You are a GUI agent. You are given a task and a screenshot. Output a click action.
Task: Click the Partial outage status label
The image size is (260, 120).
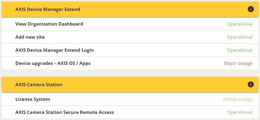237,99
